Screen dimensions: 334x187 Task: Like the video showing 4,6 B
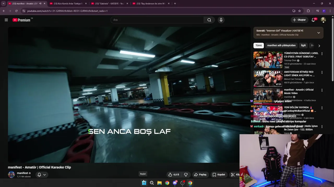(x=174, y=175)
